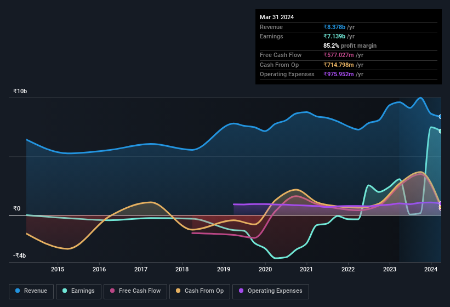
Task: Toggle the Cash From Op legend button
Action: [x=200, y=291]
